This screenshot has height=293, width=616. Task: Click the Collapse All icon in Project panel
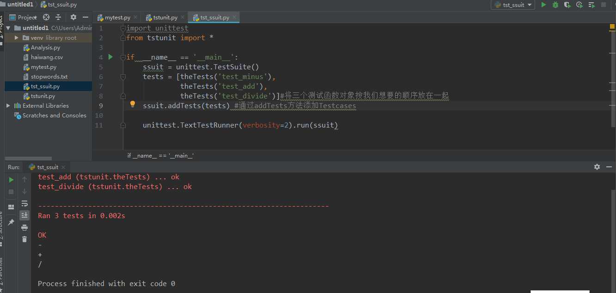58,17
